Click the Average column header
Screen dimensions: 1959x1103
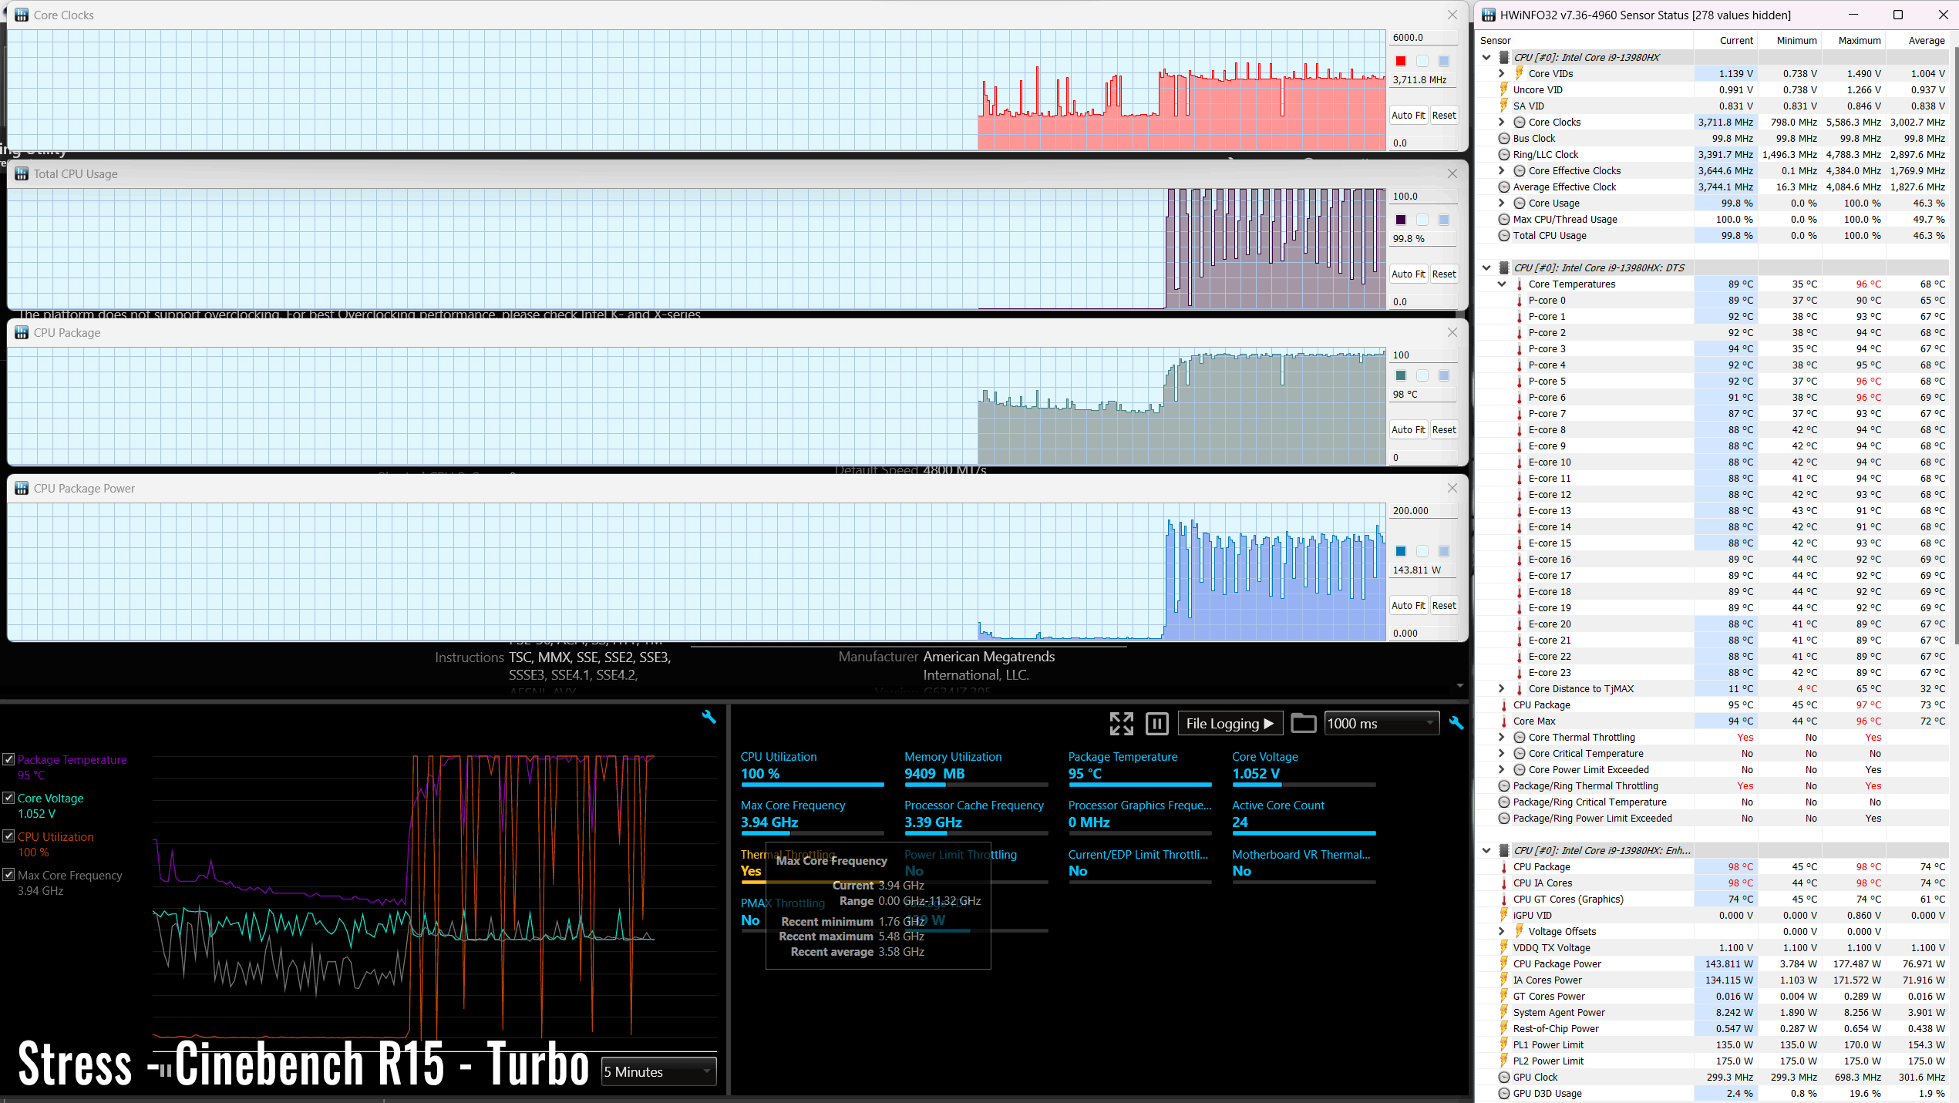(x=1917, y=40)
